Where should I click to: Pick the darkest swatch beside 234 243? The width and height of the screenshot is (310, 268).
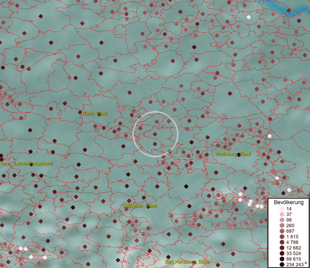tap(282, 264)
